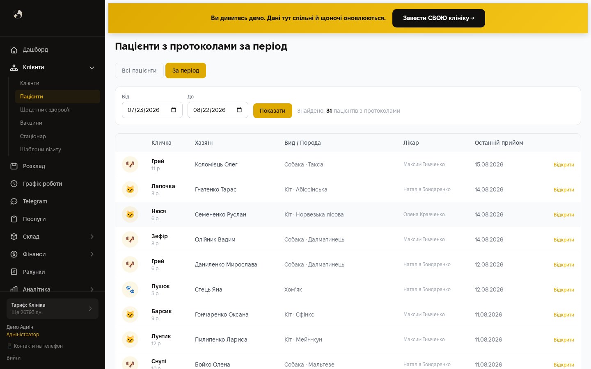Screen dimensions: 591x369
Task: Open Відкрити link for Зефір row
Action: (x=564, y=240)
